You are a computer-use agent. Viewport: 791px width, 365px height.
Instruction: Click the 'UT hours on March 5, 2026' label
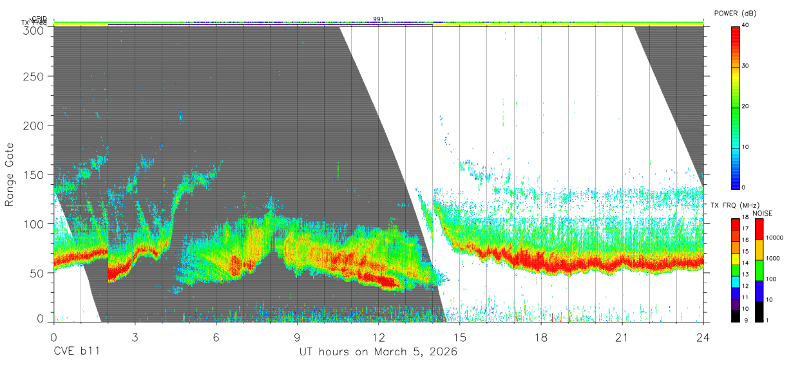point(378,352)
